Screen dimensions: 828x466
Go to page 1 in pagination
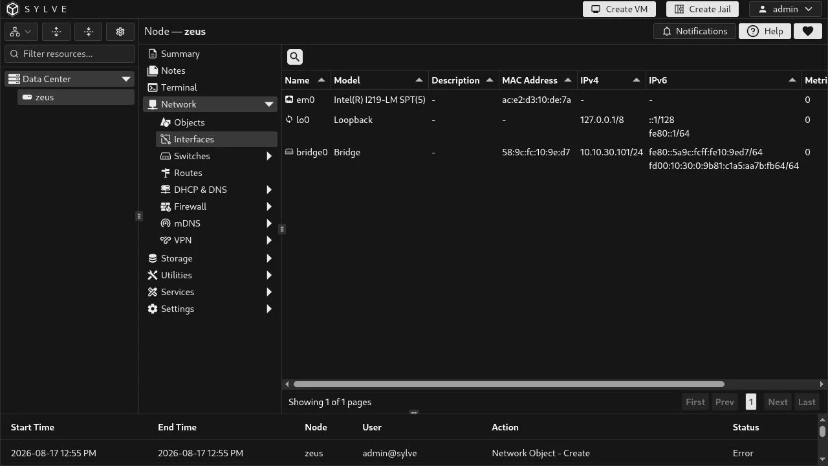coord(751,402)
